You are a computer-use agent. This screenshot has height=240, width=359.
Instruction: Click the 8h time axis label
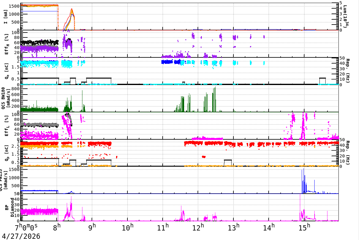tap(57, 227)
